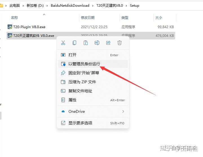This screenshot has height=157, width=203.
Task: Click the 476,004 KB size cell
Action: [x=165, y=35]
